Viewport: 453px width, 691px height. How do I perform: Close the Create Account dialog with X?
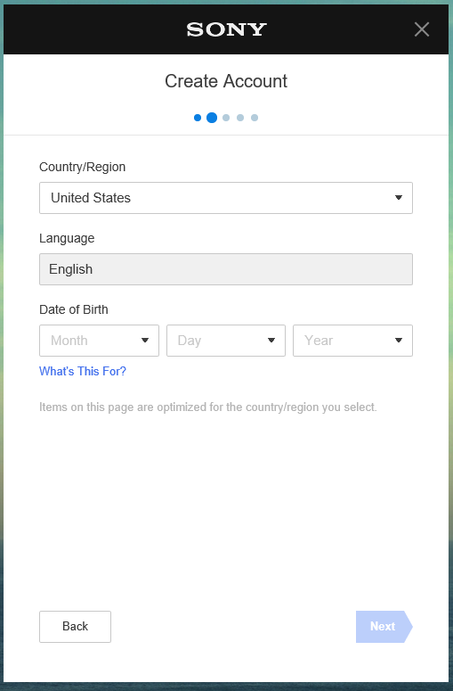(x=421, y=29)
